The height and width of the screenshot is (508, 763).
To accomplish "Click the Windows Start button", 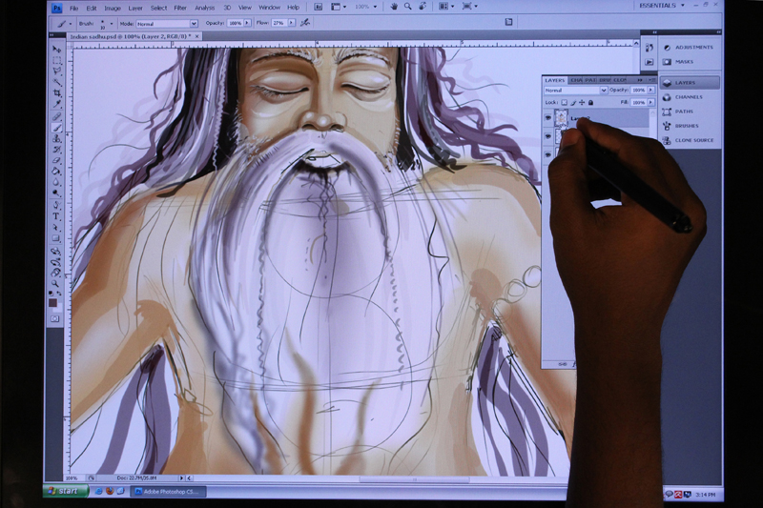I will point(65,492).
